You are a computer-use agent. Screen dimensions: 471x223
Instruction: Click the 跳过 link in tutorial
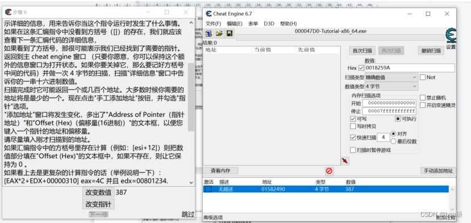tap(188, 214)
